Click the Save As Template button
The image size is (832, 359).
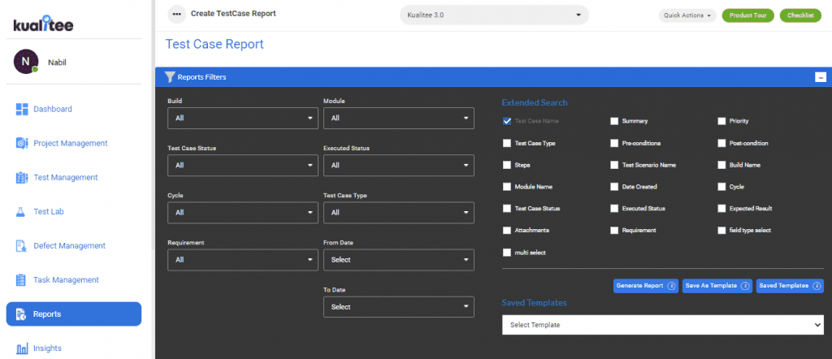point(717,286)
